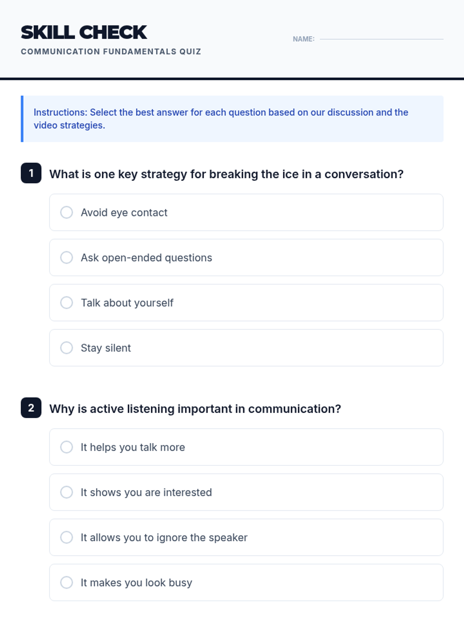Click the 'Stay silent' answer text

[106, 348]
